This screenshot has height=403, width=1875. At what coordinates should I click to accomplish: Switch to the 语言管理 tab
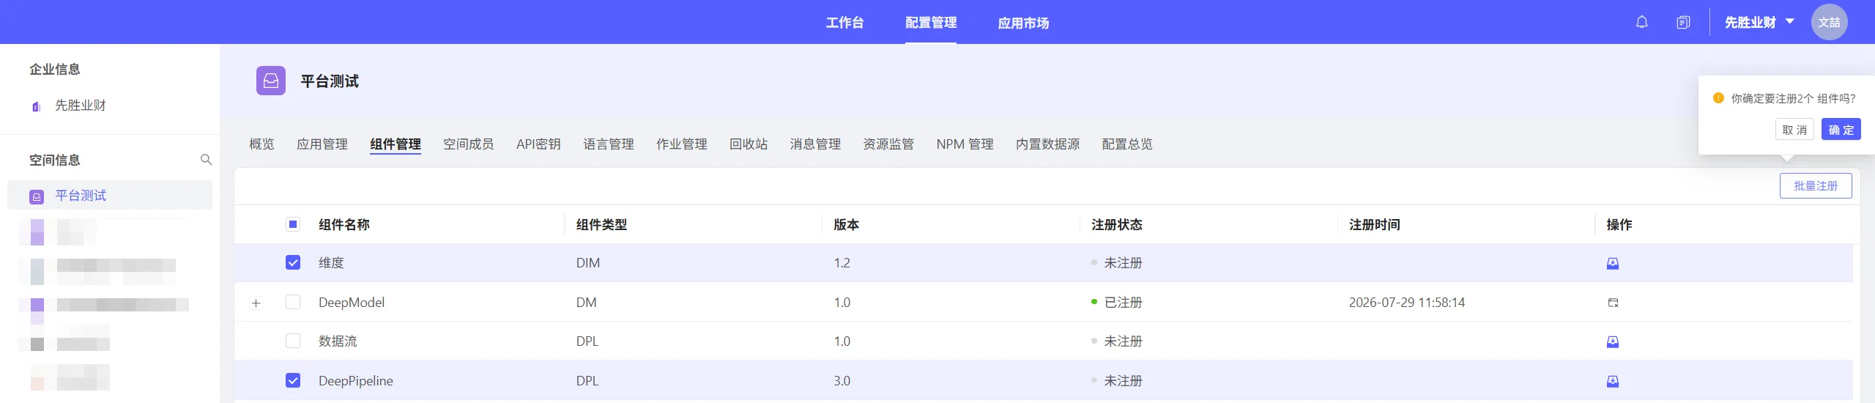click(609, 144)
